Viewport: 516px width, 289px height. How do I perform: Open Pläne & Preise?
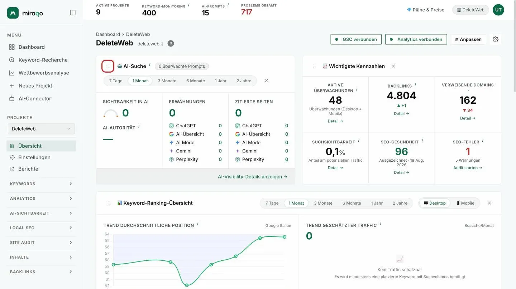click(426, 10)
